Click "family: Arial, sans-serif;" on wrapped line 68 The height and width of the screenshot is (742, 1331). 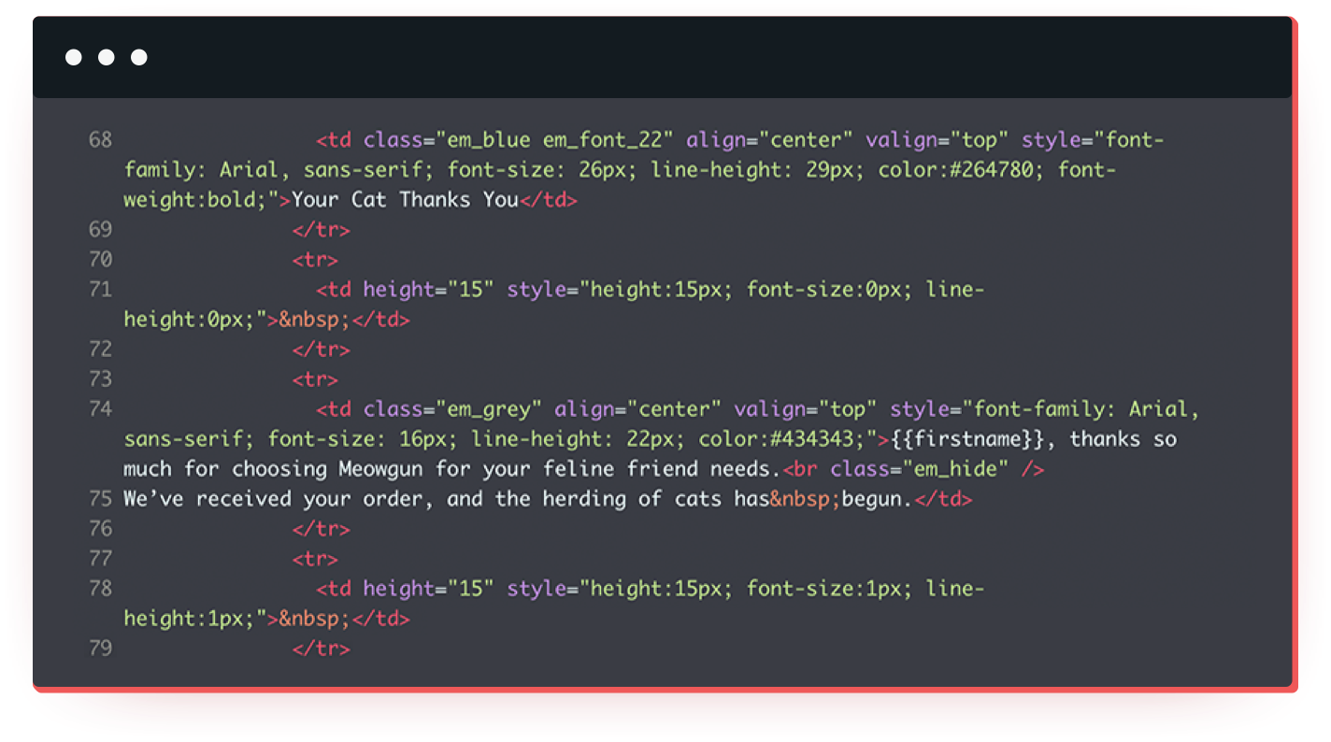point(279,170)
